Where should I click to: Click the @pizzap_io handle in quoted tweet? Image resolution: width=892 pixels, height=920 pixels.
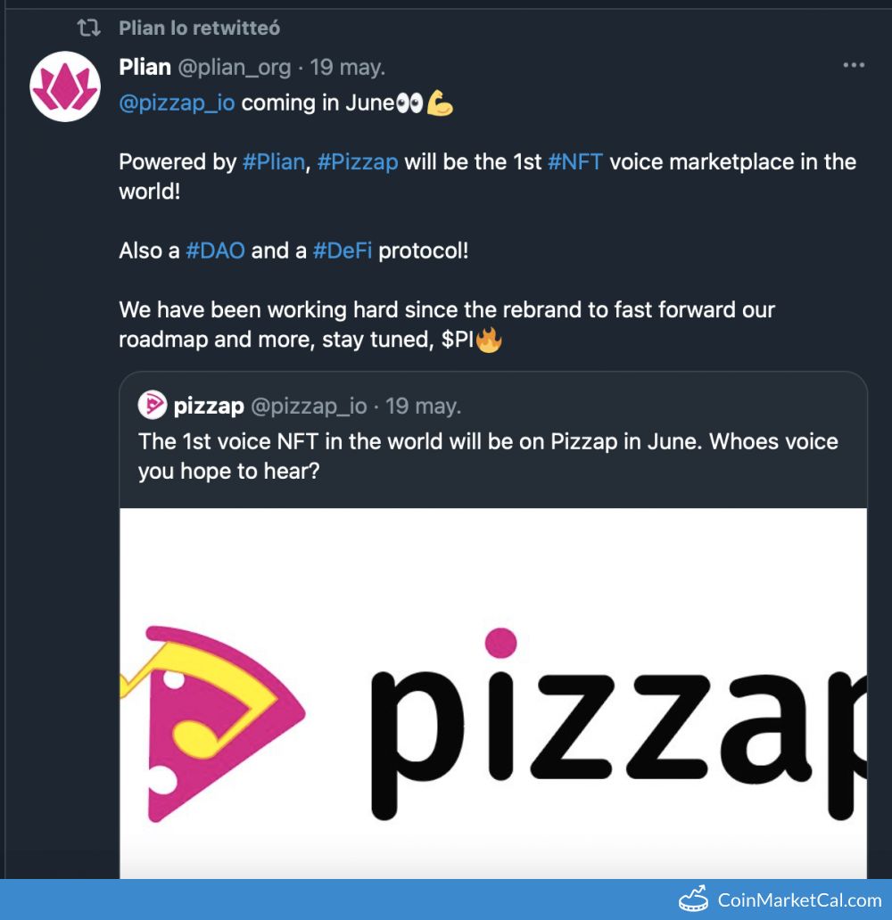coord(309,407)
